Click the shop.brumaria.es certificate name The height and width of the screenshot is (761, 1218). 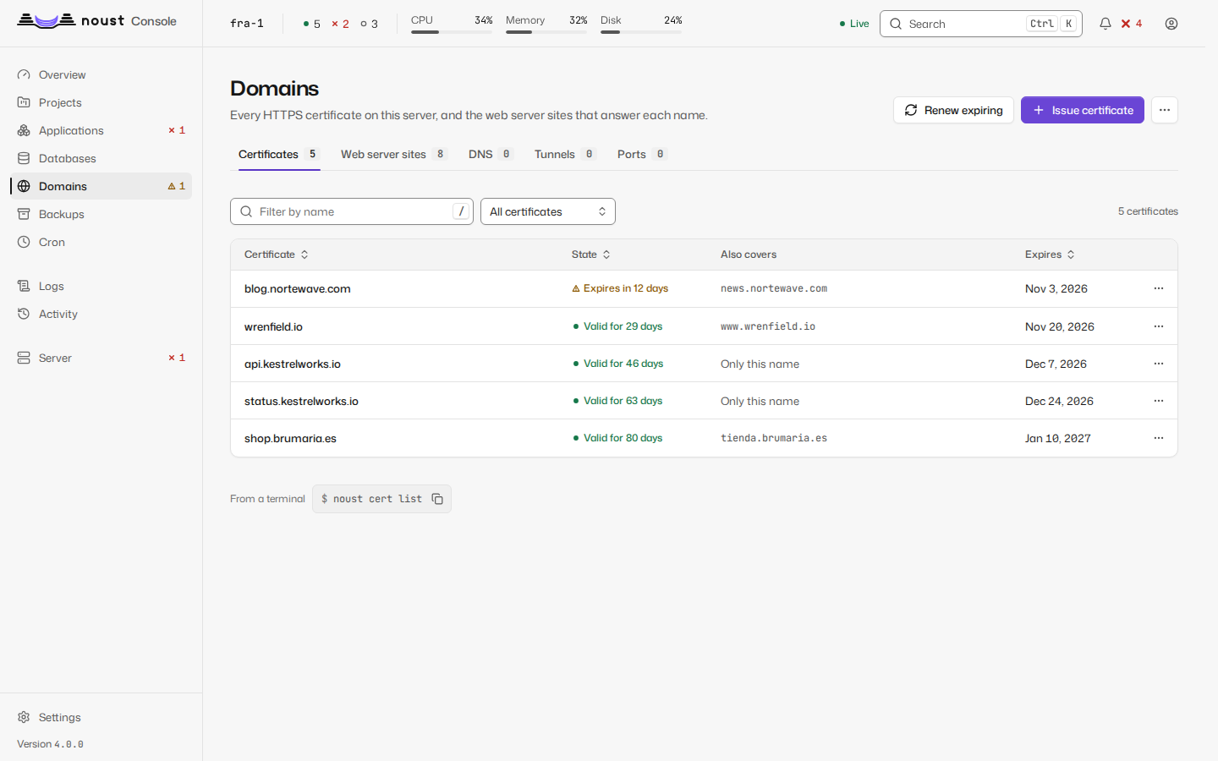[290, 438]
